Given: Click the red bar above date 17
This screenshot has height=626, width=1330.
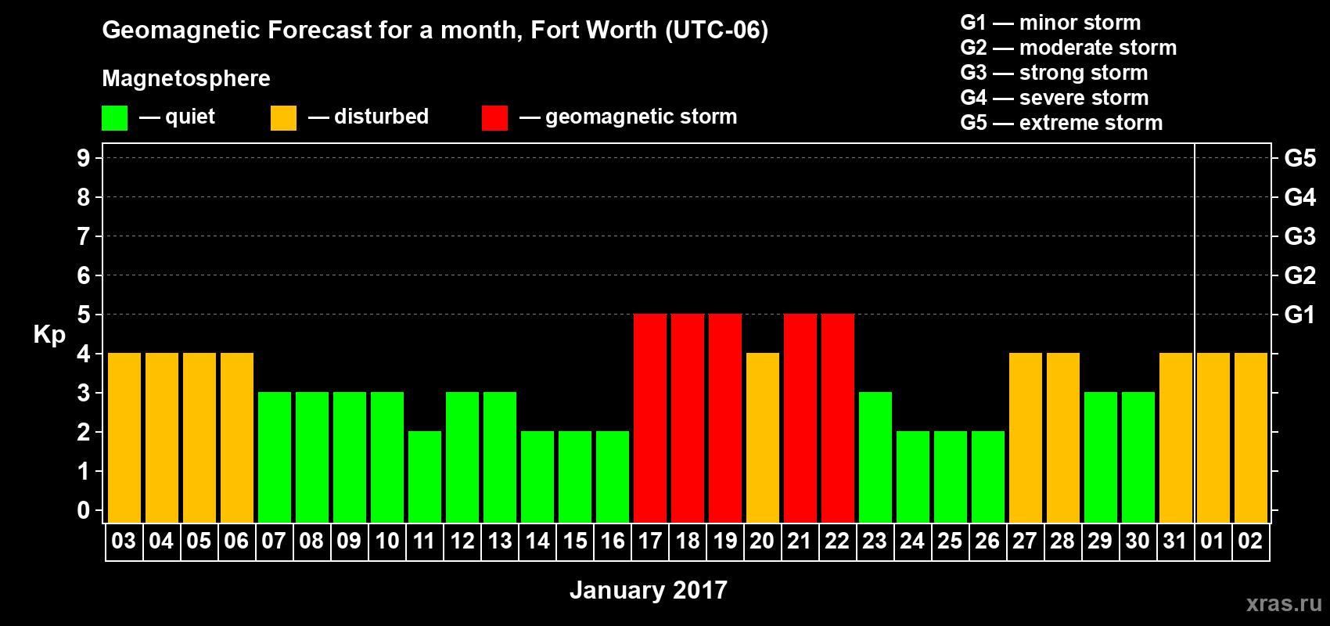Looking at the screenshot, I should [650, 419].
